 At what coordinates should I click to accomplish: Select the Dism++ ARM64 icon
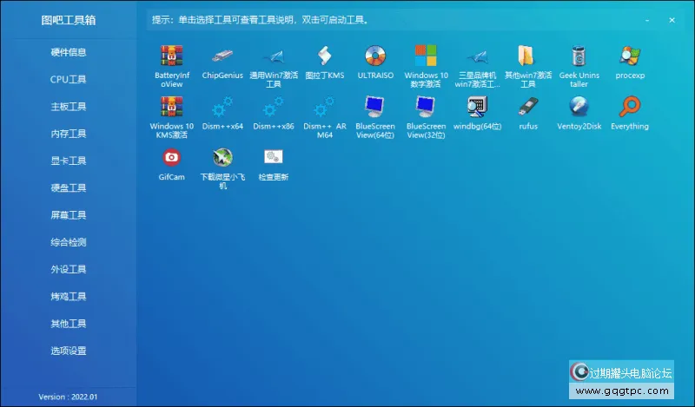tap(324, 107)
